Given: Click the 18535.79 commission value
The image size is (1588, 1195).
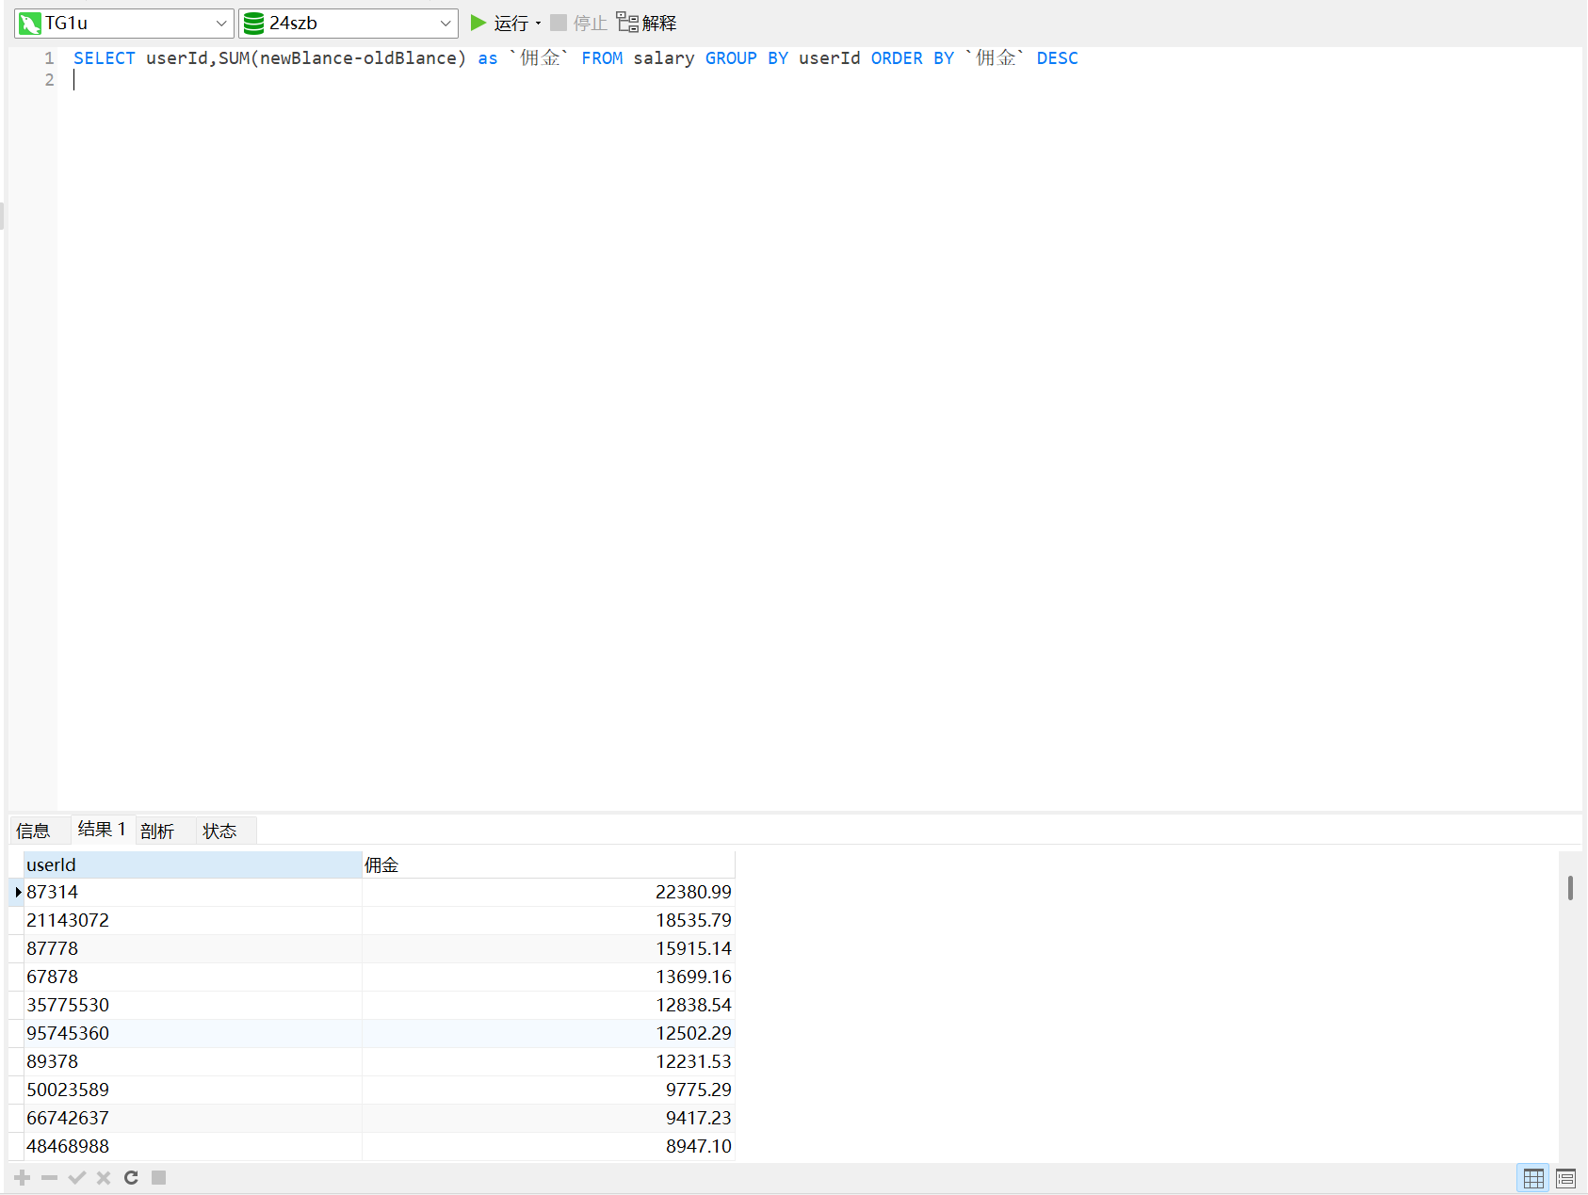Looking at the screenshot, I should click(x=693, y=920).
